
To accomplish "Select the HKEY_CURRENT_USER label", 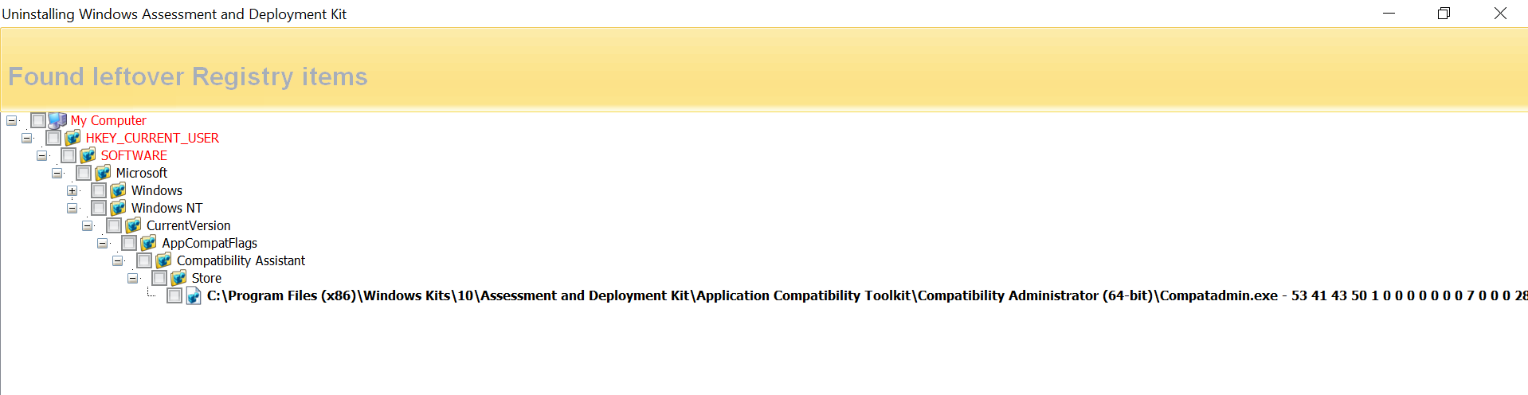I will pyautogui.click(x=152, y=138).
